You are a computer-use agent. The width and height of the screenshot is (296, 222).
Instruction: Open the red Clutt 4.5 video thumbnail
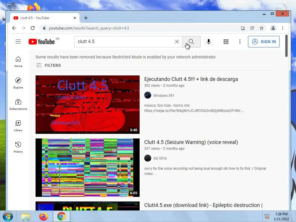(88, 105)
